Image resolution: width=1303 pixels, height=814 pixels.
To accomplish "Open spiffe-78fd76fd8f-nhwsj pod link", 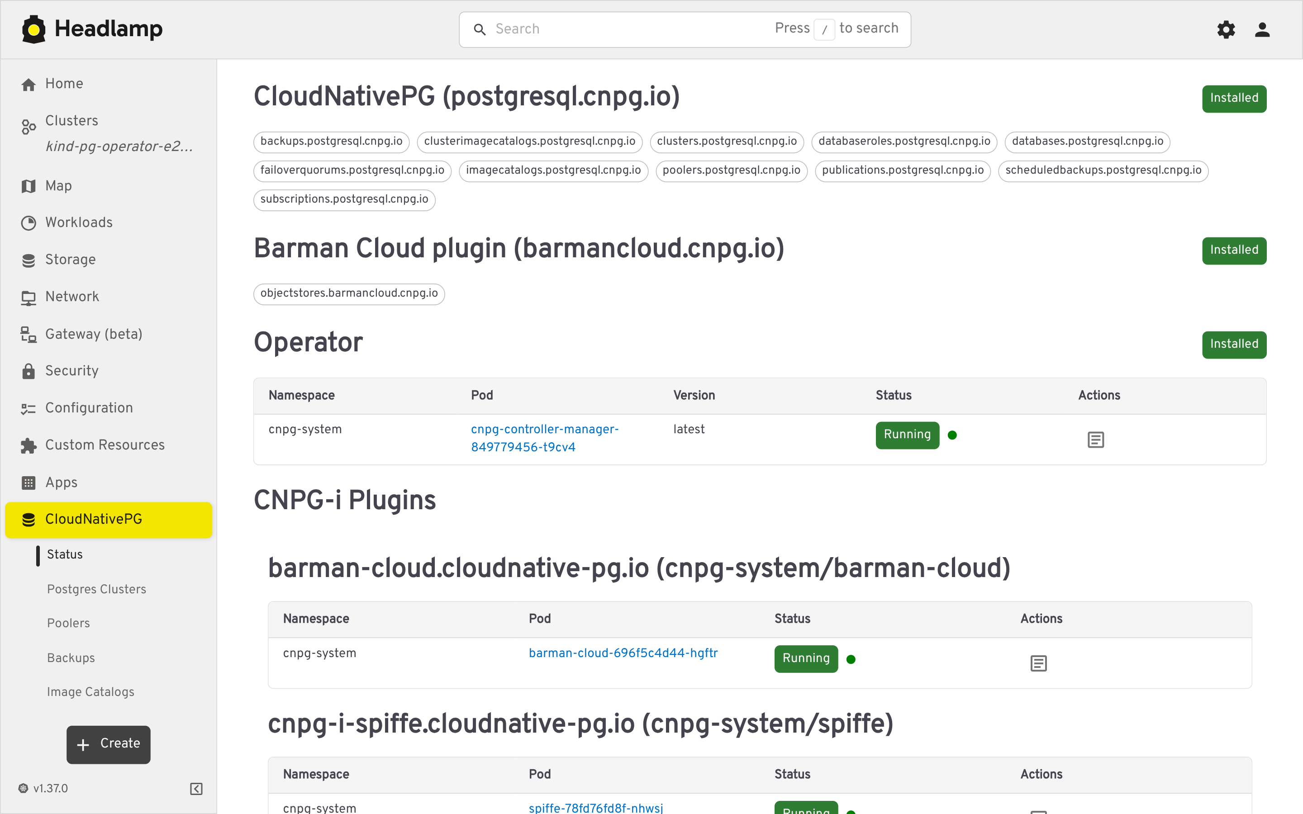I will pyautogui.click(x=595, y=808).
